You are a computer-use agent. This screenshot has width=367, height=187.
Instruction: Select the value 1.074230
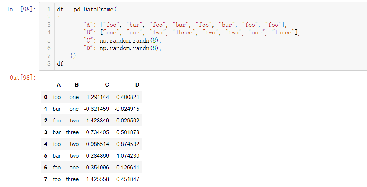128,156
